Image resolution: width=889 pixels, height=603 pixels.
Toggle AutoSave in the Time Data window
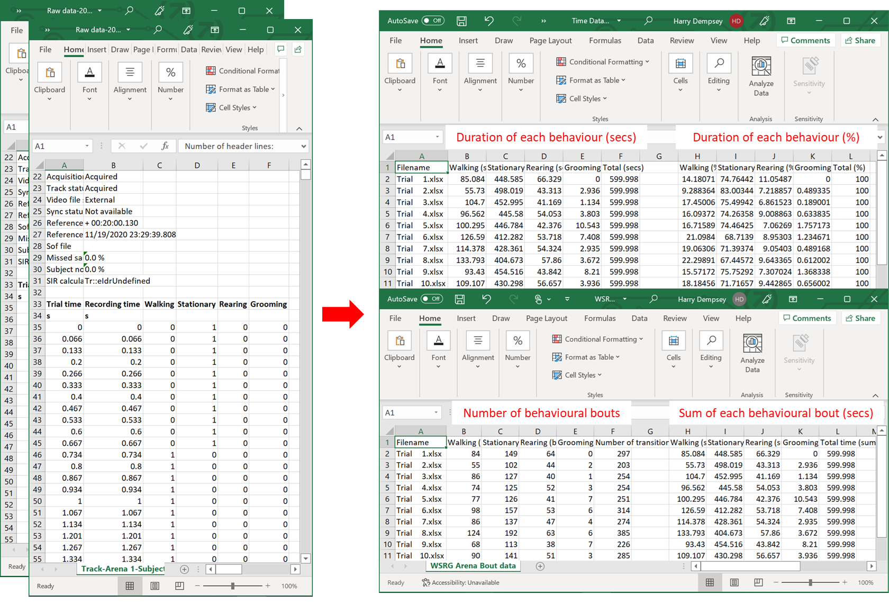(433, 21)
